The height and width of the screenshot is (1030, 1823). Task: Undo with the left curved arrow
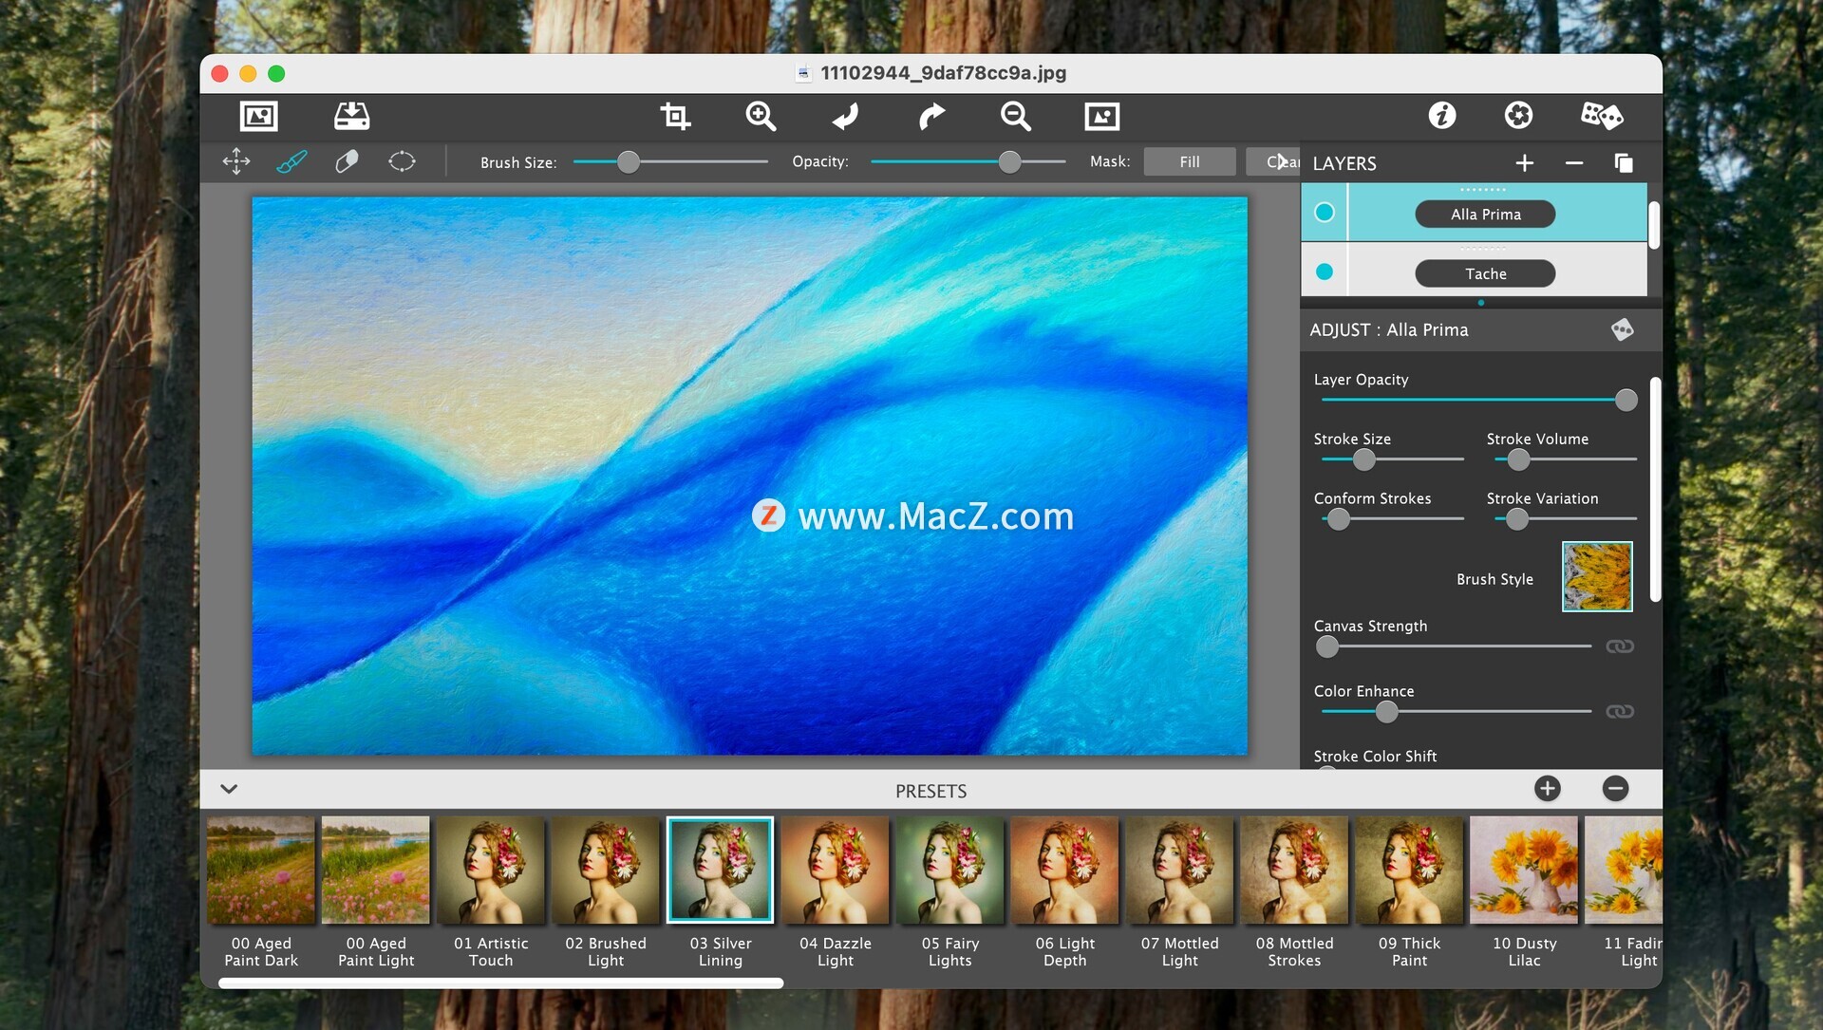point(845,116)
